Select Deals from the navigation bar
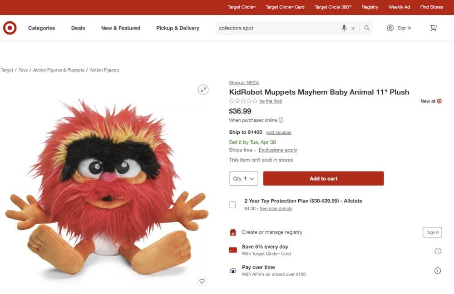Viewport: 454px width, 294px height. point(78,28)
